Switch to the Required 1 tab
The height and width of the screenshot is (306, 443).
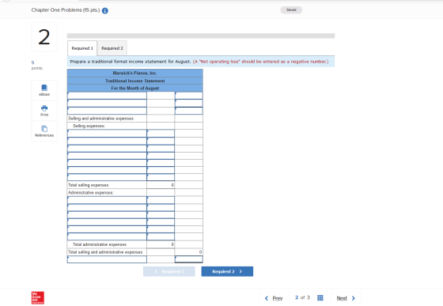pos(82,48)
